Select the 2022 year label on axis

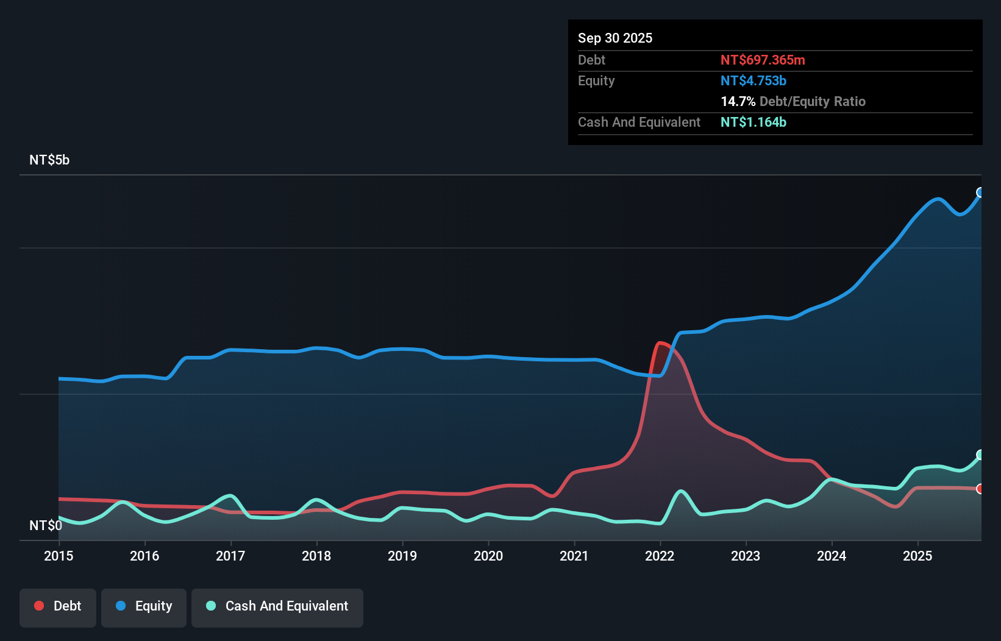point(660,556)
